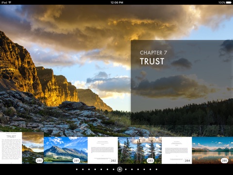The image size is (233, 175).
Task: Open page 285 lake reflection thumbnail
Action: pos(213,150)
